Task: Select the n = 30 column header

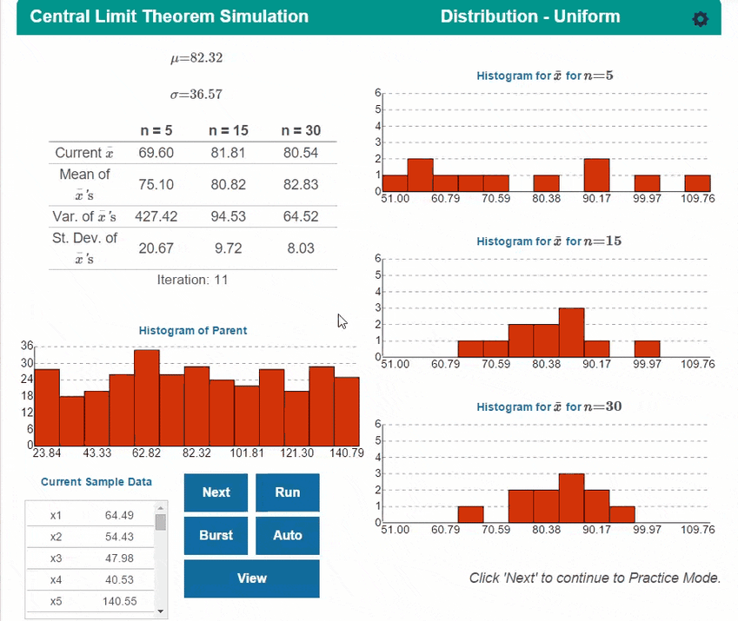Action: (298, 130)
